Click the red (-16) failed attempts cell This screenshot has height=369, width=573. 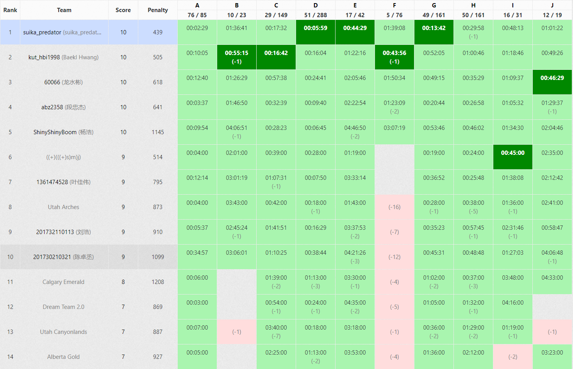pyautogui.click(x=394, y=207)
